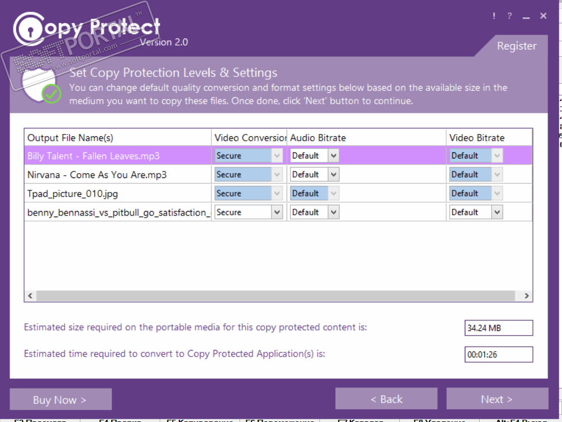Image resolution: width=562 pixels, height=422 pixels.
Task: Click the estimated size field showing 34.24 MB
Action: click(498, 328)
